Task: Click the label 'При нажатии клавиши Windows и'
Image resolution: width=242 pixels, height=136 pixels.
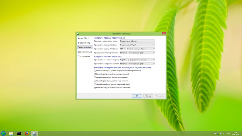Action: click(106, 49)
